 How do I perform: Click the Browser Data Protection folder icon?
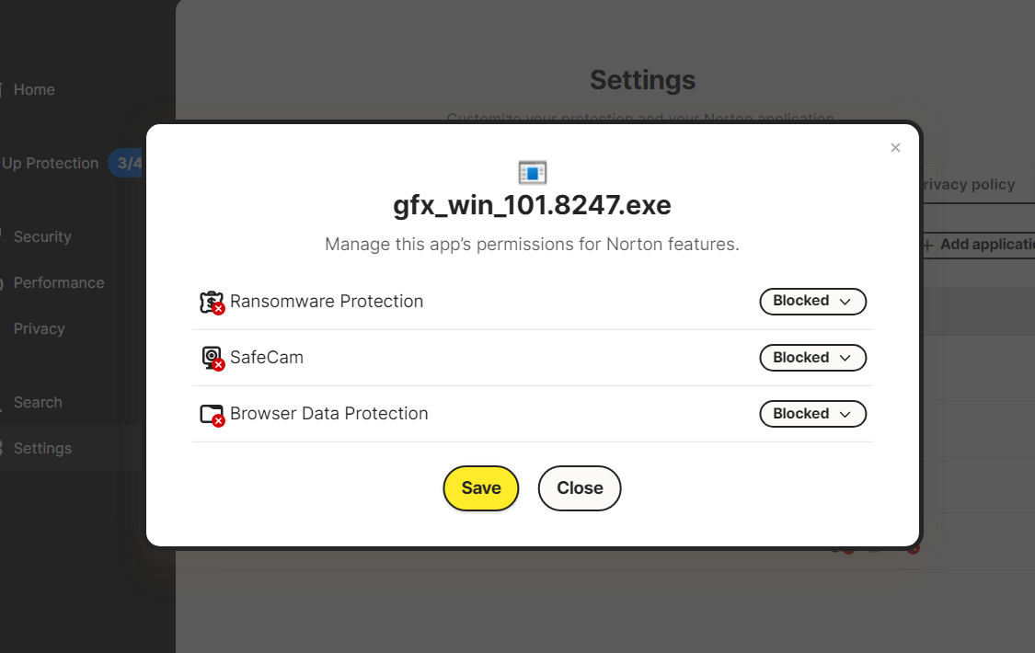coord(213,415)
